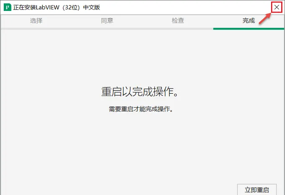This screenshot has height=195, width=285.
Task: Click the 需要重启才能完成操作 message
Action: click(141, 109)
